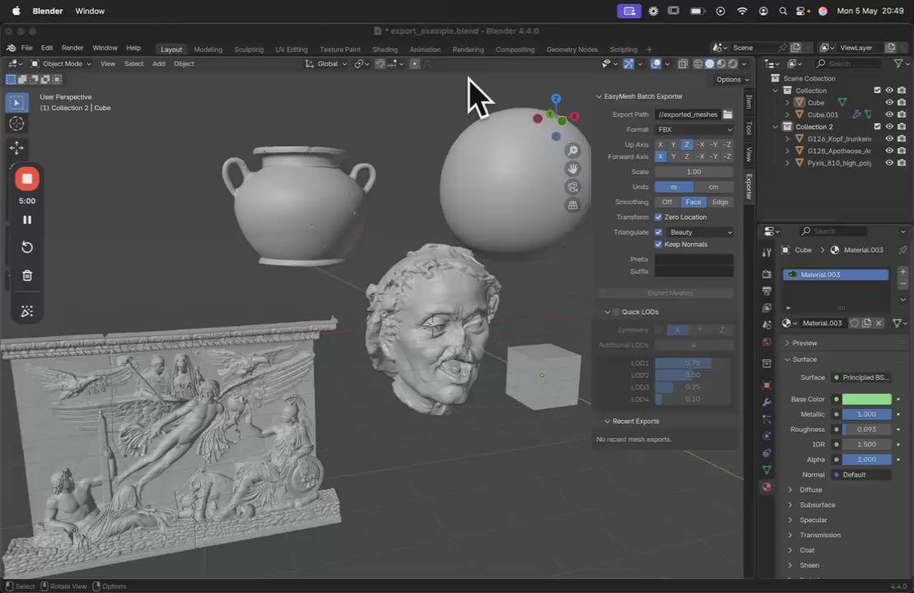Open the Triangulate Beauty dropdown

[699, 232]
